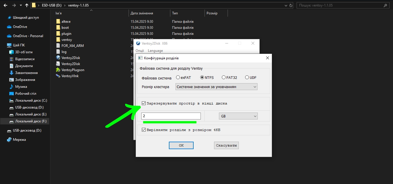Viewport: 393px width, 184px height.
Task: Toggle the reserve space at disk end checkbox
Action: coord(144,103)
